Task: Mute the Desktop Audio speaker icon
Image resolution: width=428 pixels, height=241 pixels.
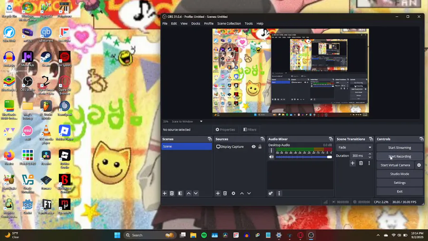Action: click(x=272, y=157)
